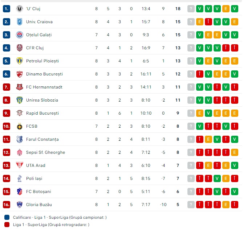Click the grey upcoming match box for 'U' Cluj
The height and width of the screenshot is (230, 243).
(191, 9)
